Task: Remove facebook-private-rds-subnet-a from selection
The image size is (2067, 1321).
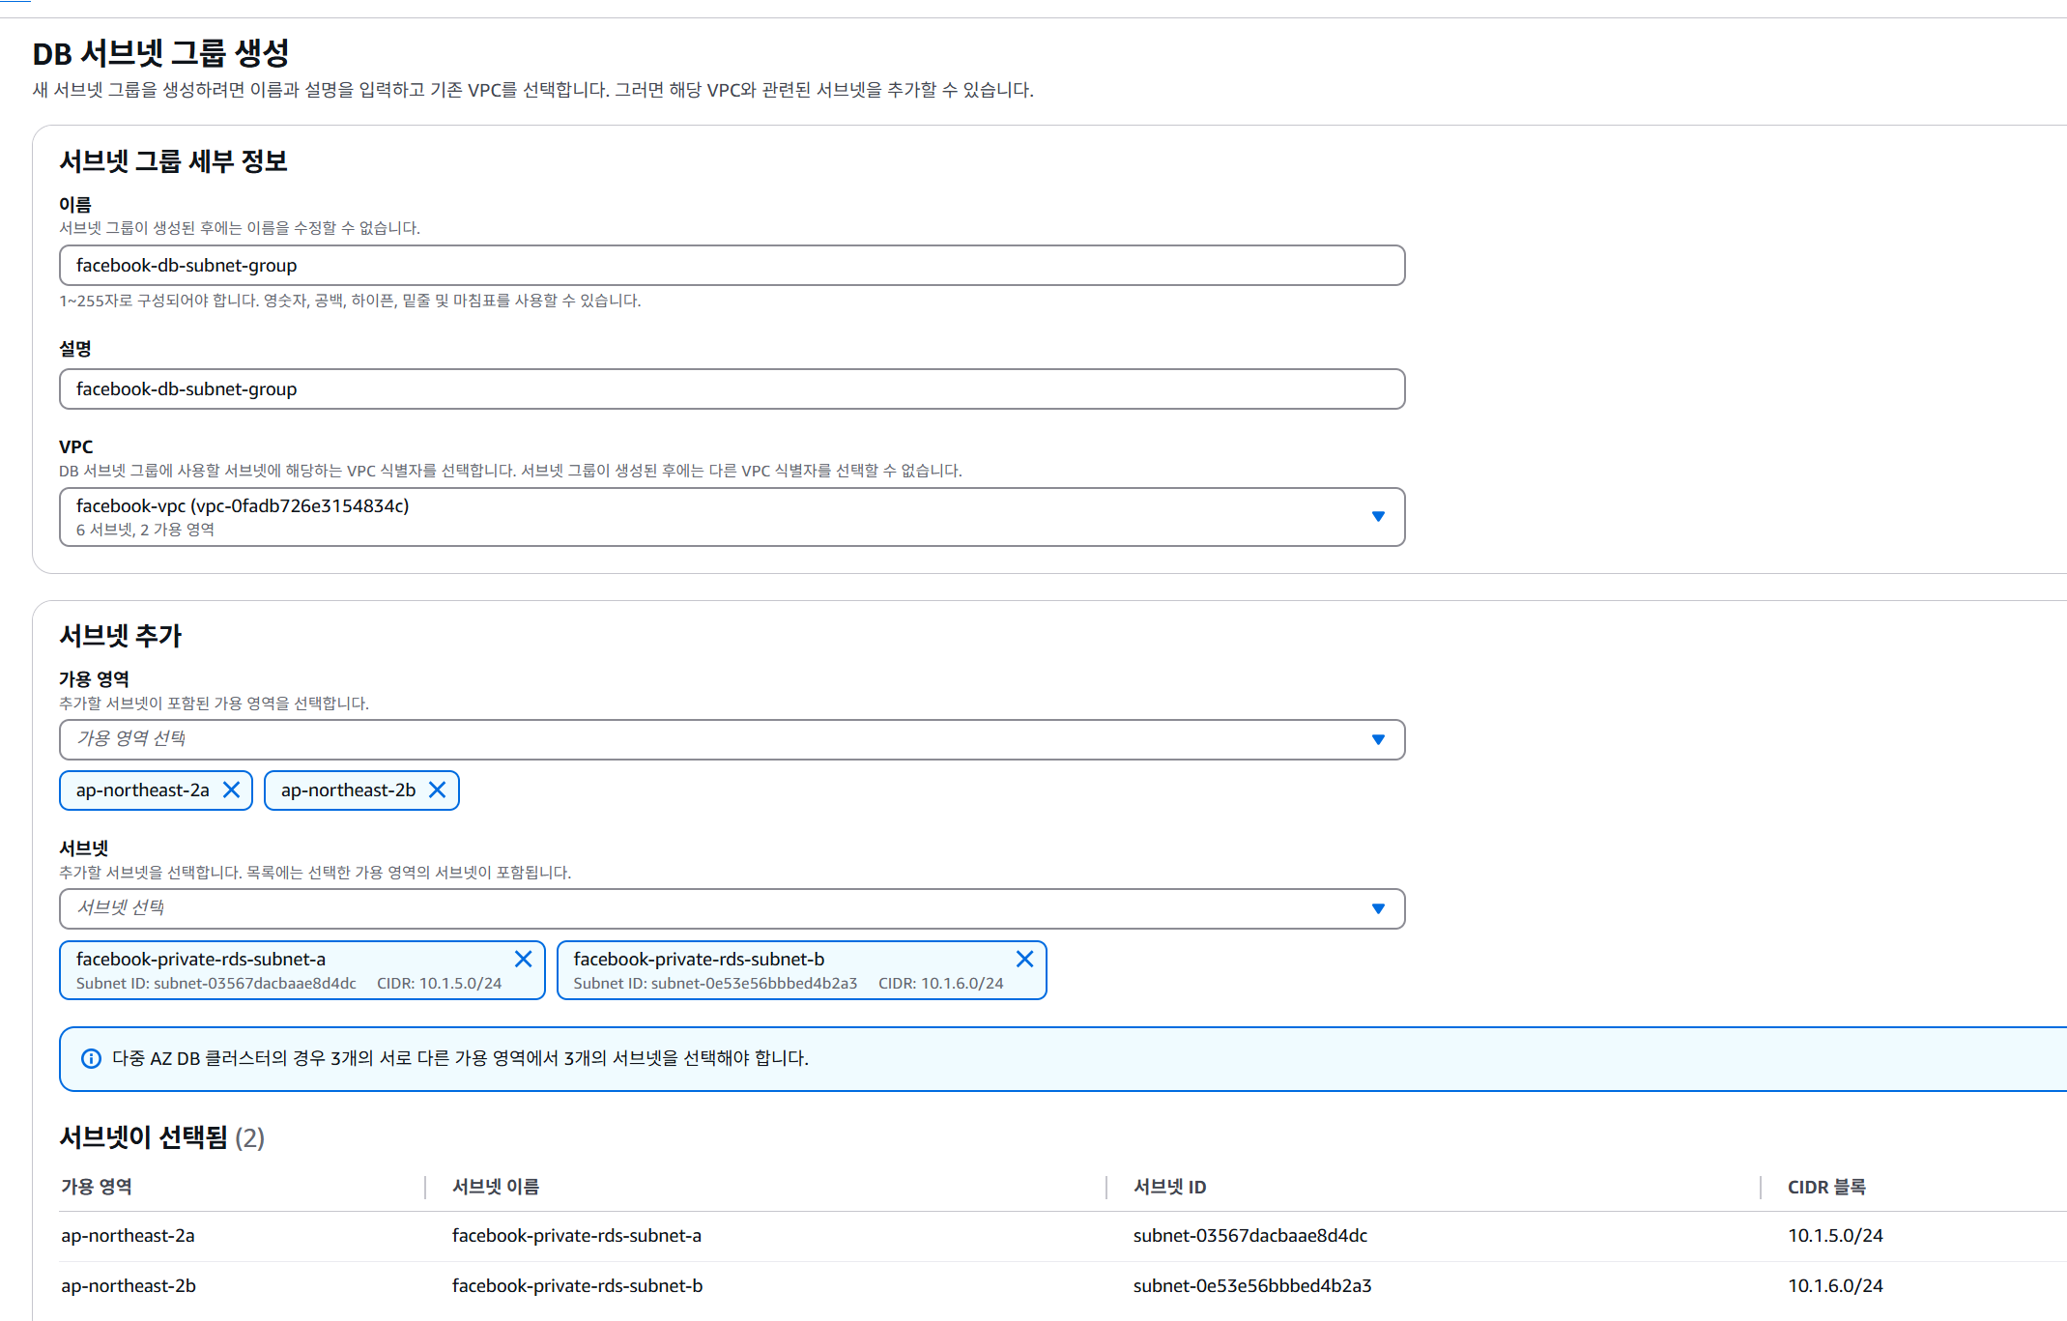Action: [523, 959]
